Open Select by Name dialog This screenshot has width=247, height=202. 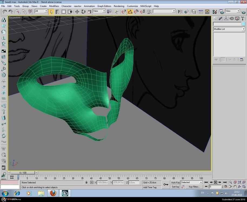(x=57, y=12)
